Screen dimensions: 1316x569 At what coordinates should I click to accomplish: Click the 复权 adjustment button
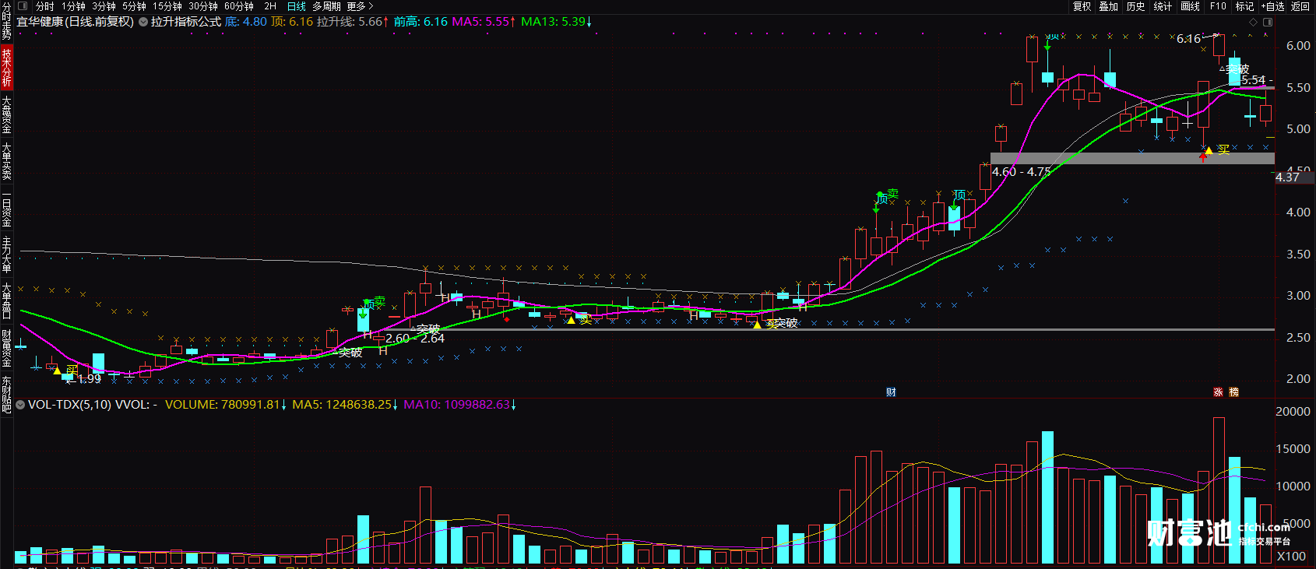[1082, 6]
